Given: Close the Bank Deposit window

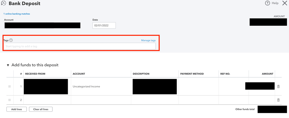Looking at the screenshot, I should pyautogui.click(x=285, y=3).
